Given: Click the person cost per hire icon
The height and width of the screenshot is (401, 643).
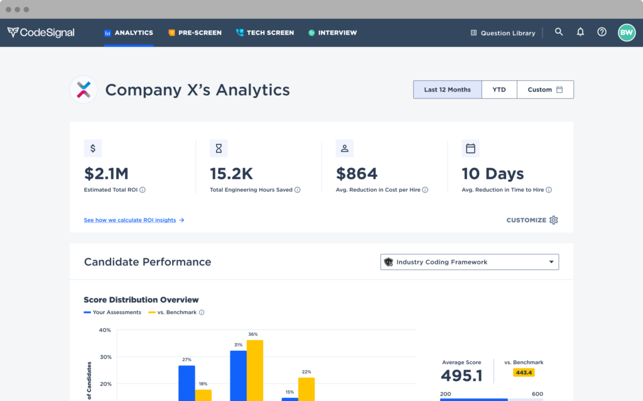Looking at the screenshot, I should pos(345,148).
